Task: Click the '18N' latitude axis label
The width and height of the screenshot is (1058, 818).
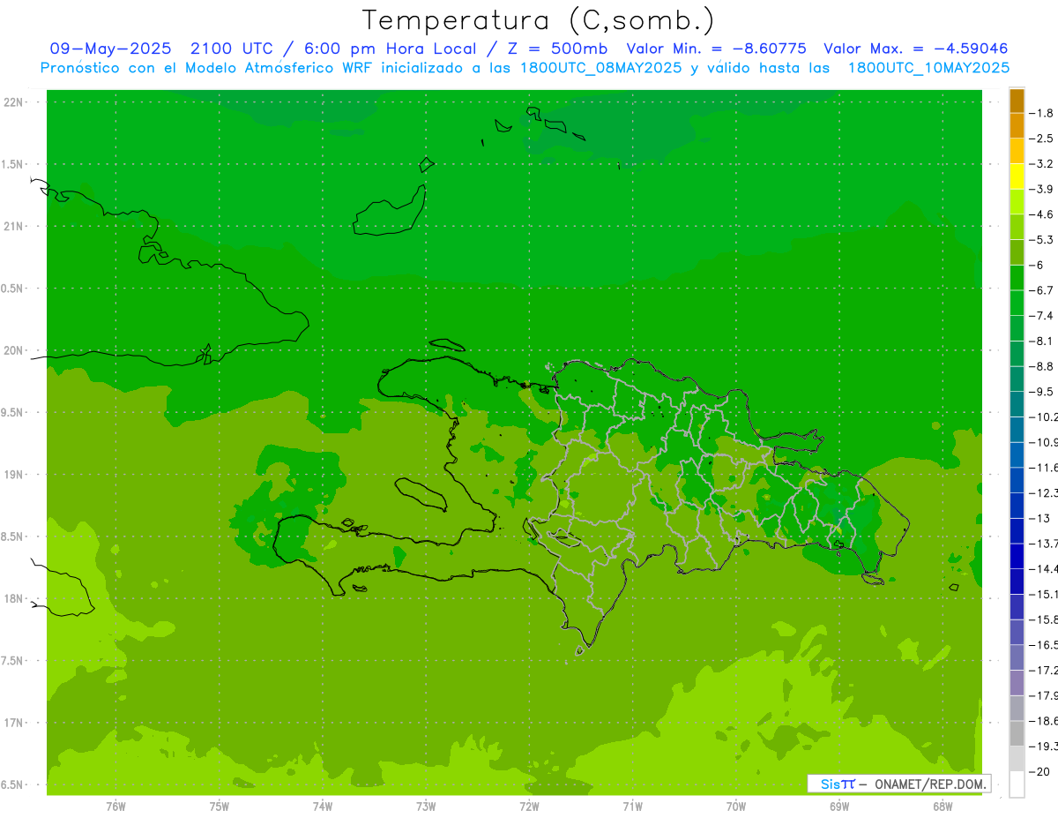Action: click(x=15, y=598)
